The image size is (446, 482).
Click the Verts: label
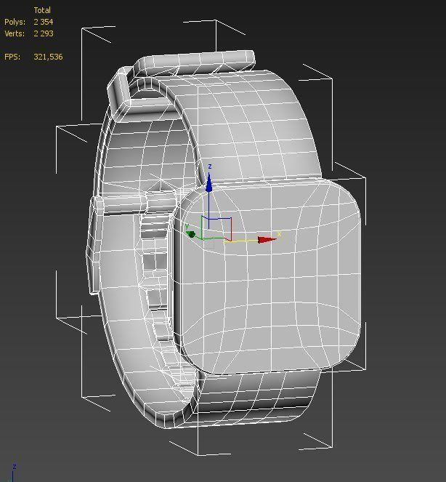click(x=15, y=33)
